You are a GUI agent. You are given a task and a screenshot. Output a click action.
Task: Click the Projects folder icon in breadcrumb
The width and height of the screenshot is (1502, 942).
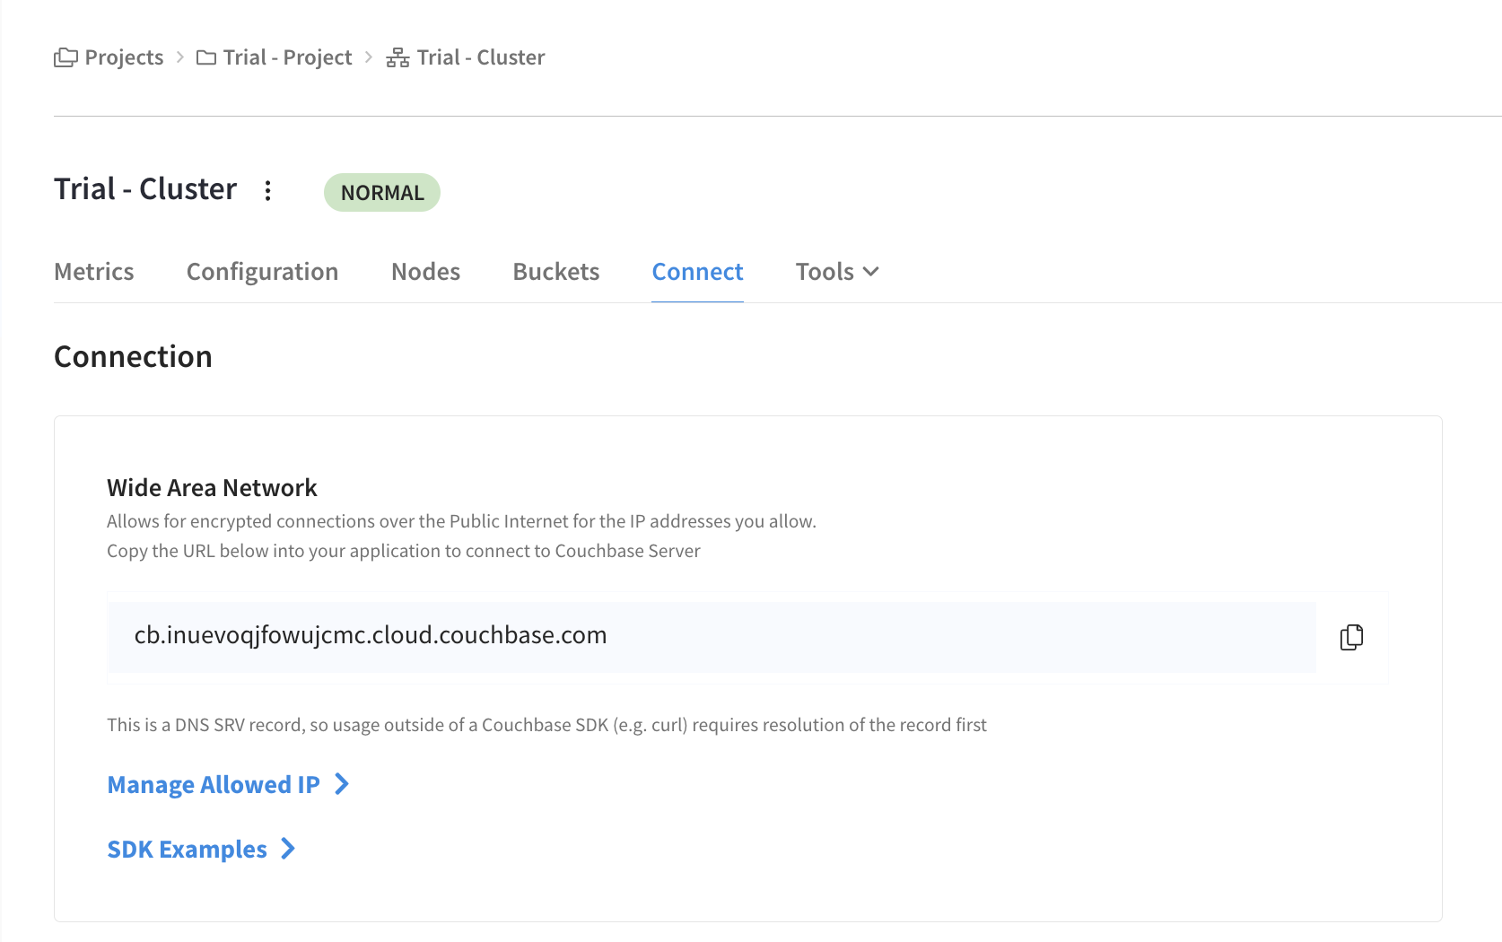[x=65, y=57]
